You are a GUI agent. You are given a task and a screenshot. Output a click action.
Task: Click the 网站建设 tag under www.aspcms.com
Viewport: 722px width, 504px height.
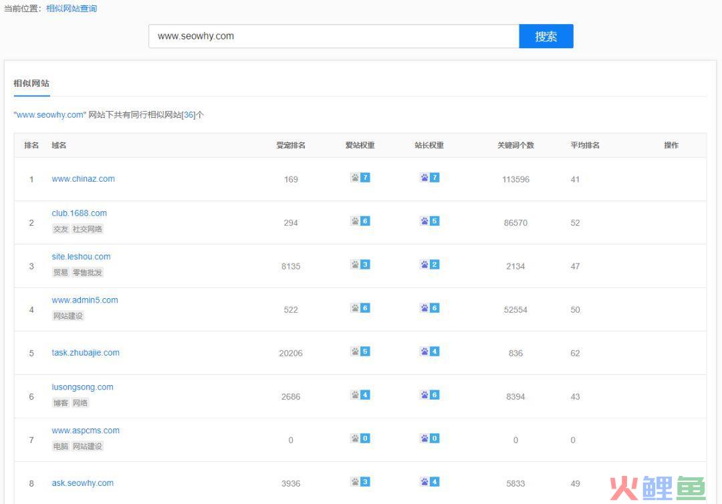click(x=88, y=446)
